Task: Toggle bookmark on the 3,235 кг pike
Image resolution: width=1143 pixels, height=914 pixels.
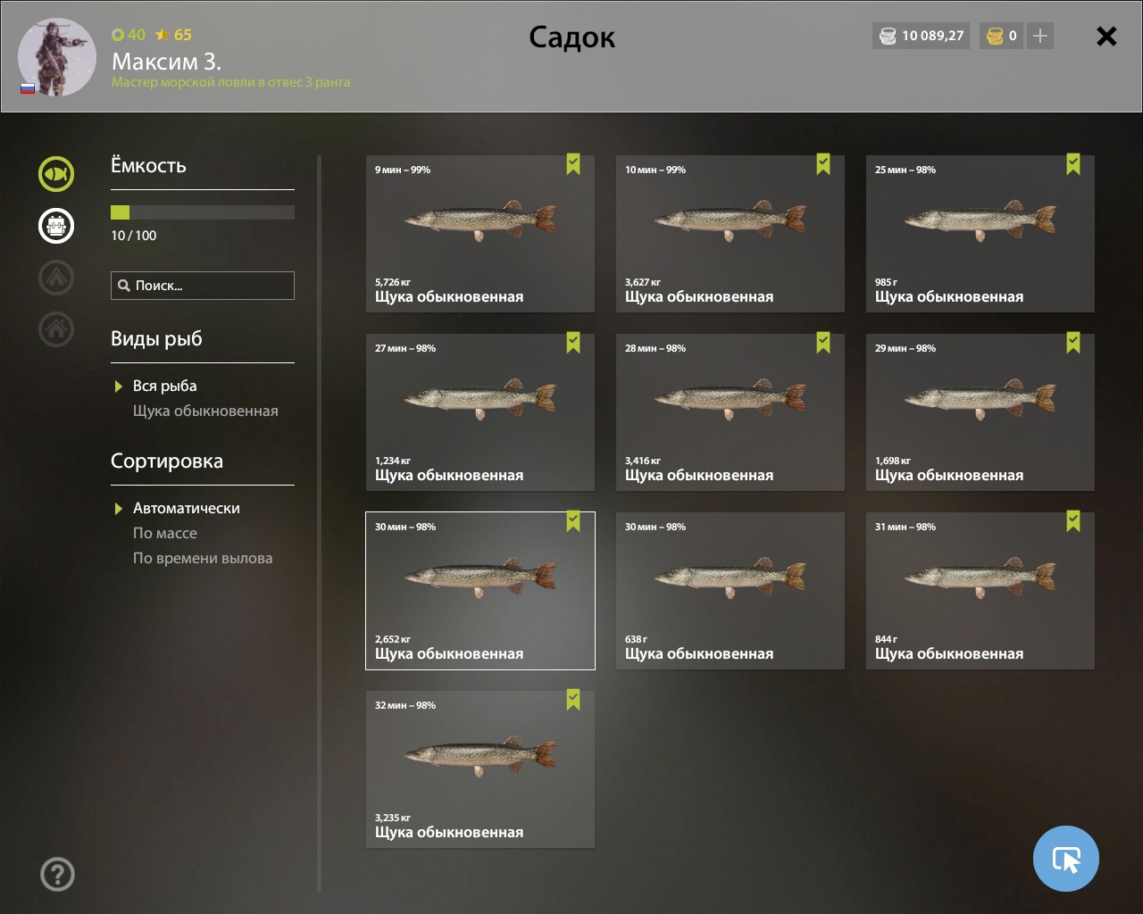Action: pos(573,700)
